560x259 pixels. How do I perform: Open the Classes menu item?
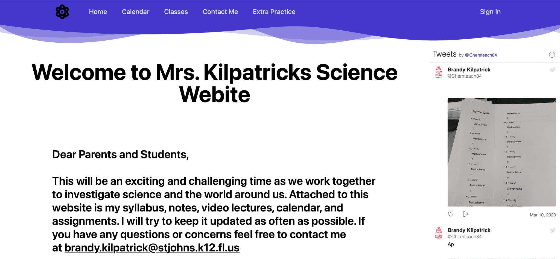tap(176, 12)
